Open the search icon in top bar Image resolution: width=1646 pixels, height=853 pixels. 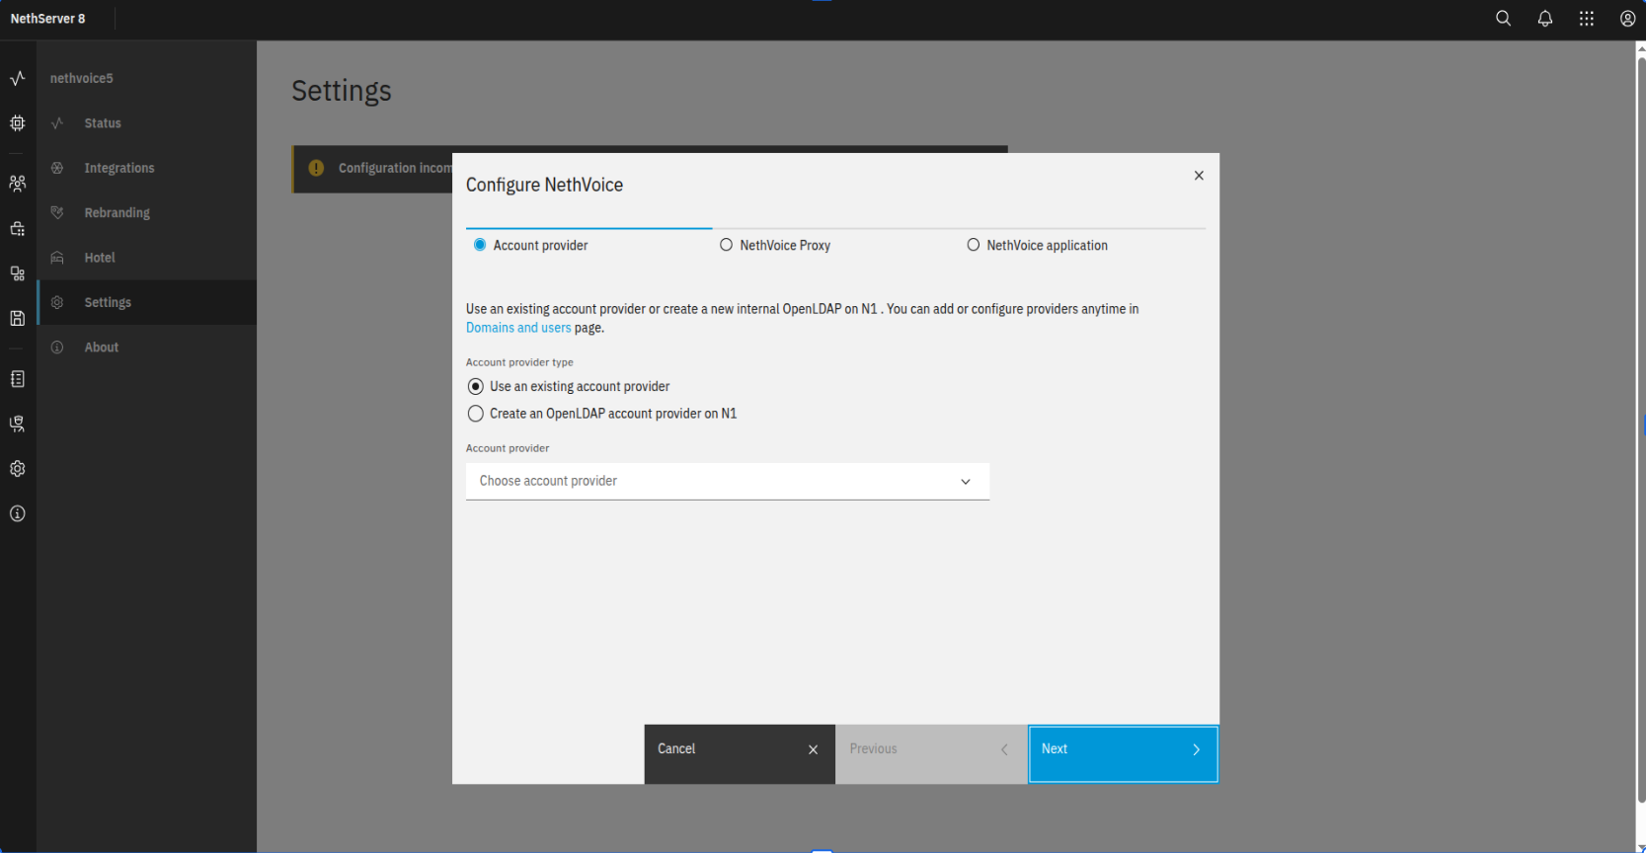(1503, 19)
